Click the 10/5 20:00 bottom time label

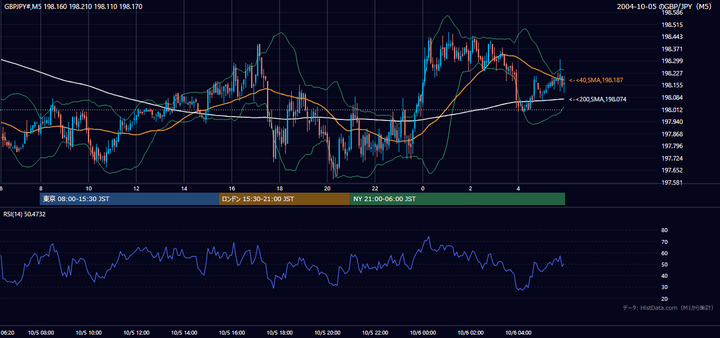(327, 333)
